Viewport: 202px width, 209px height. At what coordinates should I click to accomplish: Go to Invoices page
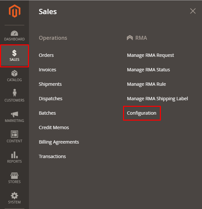47,70
